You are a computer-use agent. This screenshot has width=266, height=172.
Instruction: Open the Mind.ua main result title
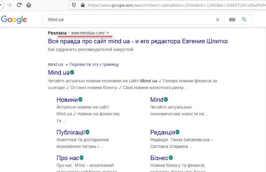pyautogui.click(x=59, y=73)
